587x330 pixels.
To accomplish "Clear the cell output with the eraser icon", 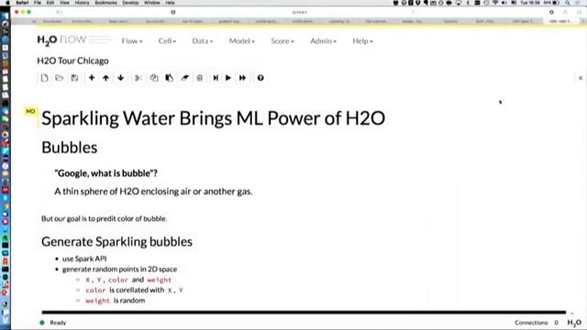I will 184,78.
